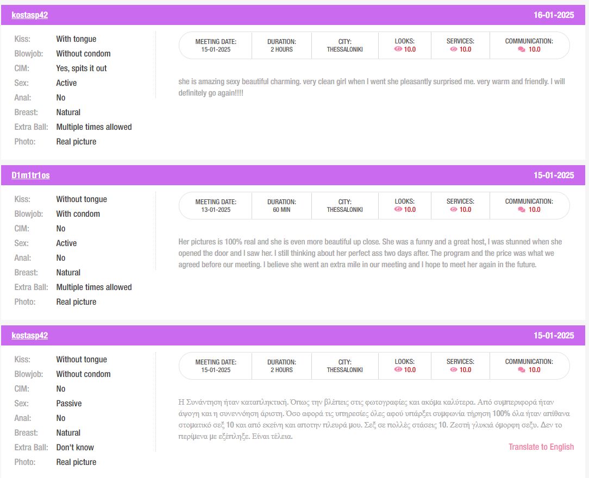
Task: Click the Meeting Date 13-01-2025 cell
Action: [216, 206]
